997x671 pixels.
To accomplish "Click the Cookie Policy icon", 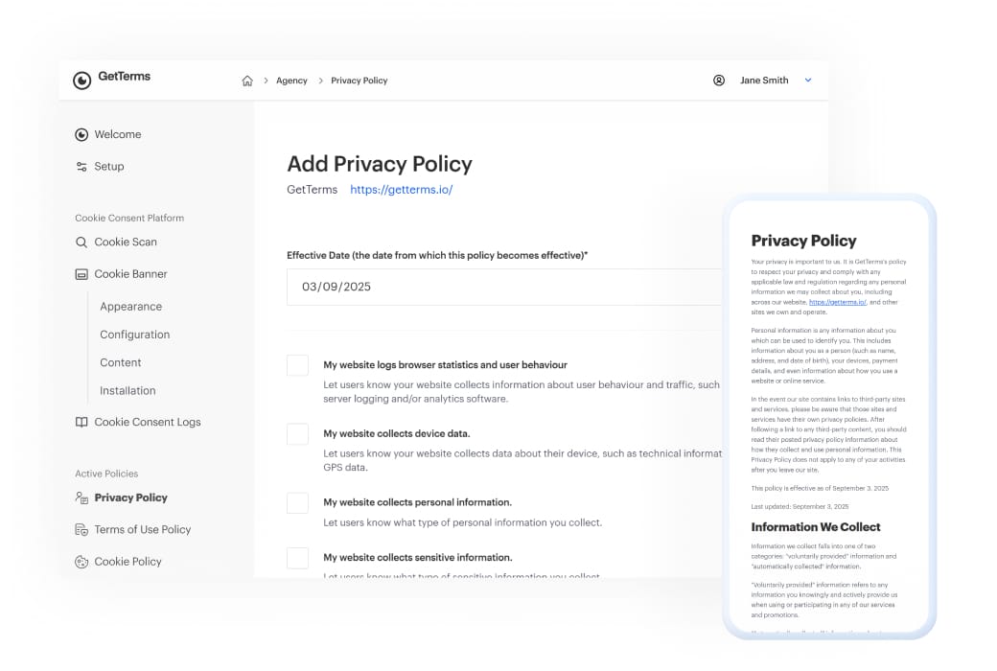I will click(81, 561).
